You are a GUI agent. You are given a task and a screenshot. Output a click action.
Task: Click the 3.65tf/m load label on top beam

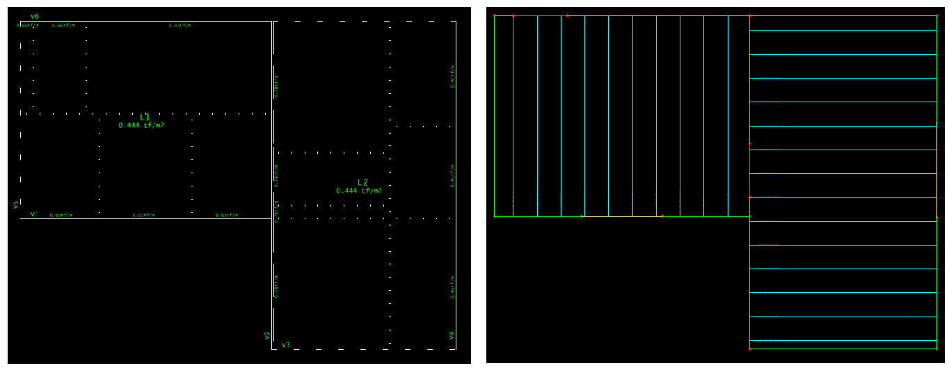180,25
